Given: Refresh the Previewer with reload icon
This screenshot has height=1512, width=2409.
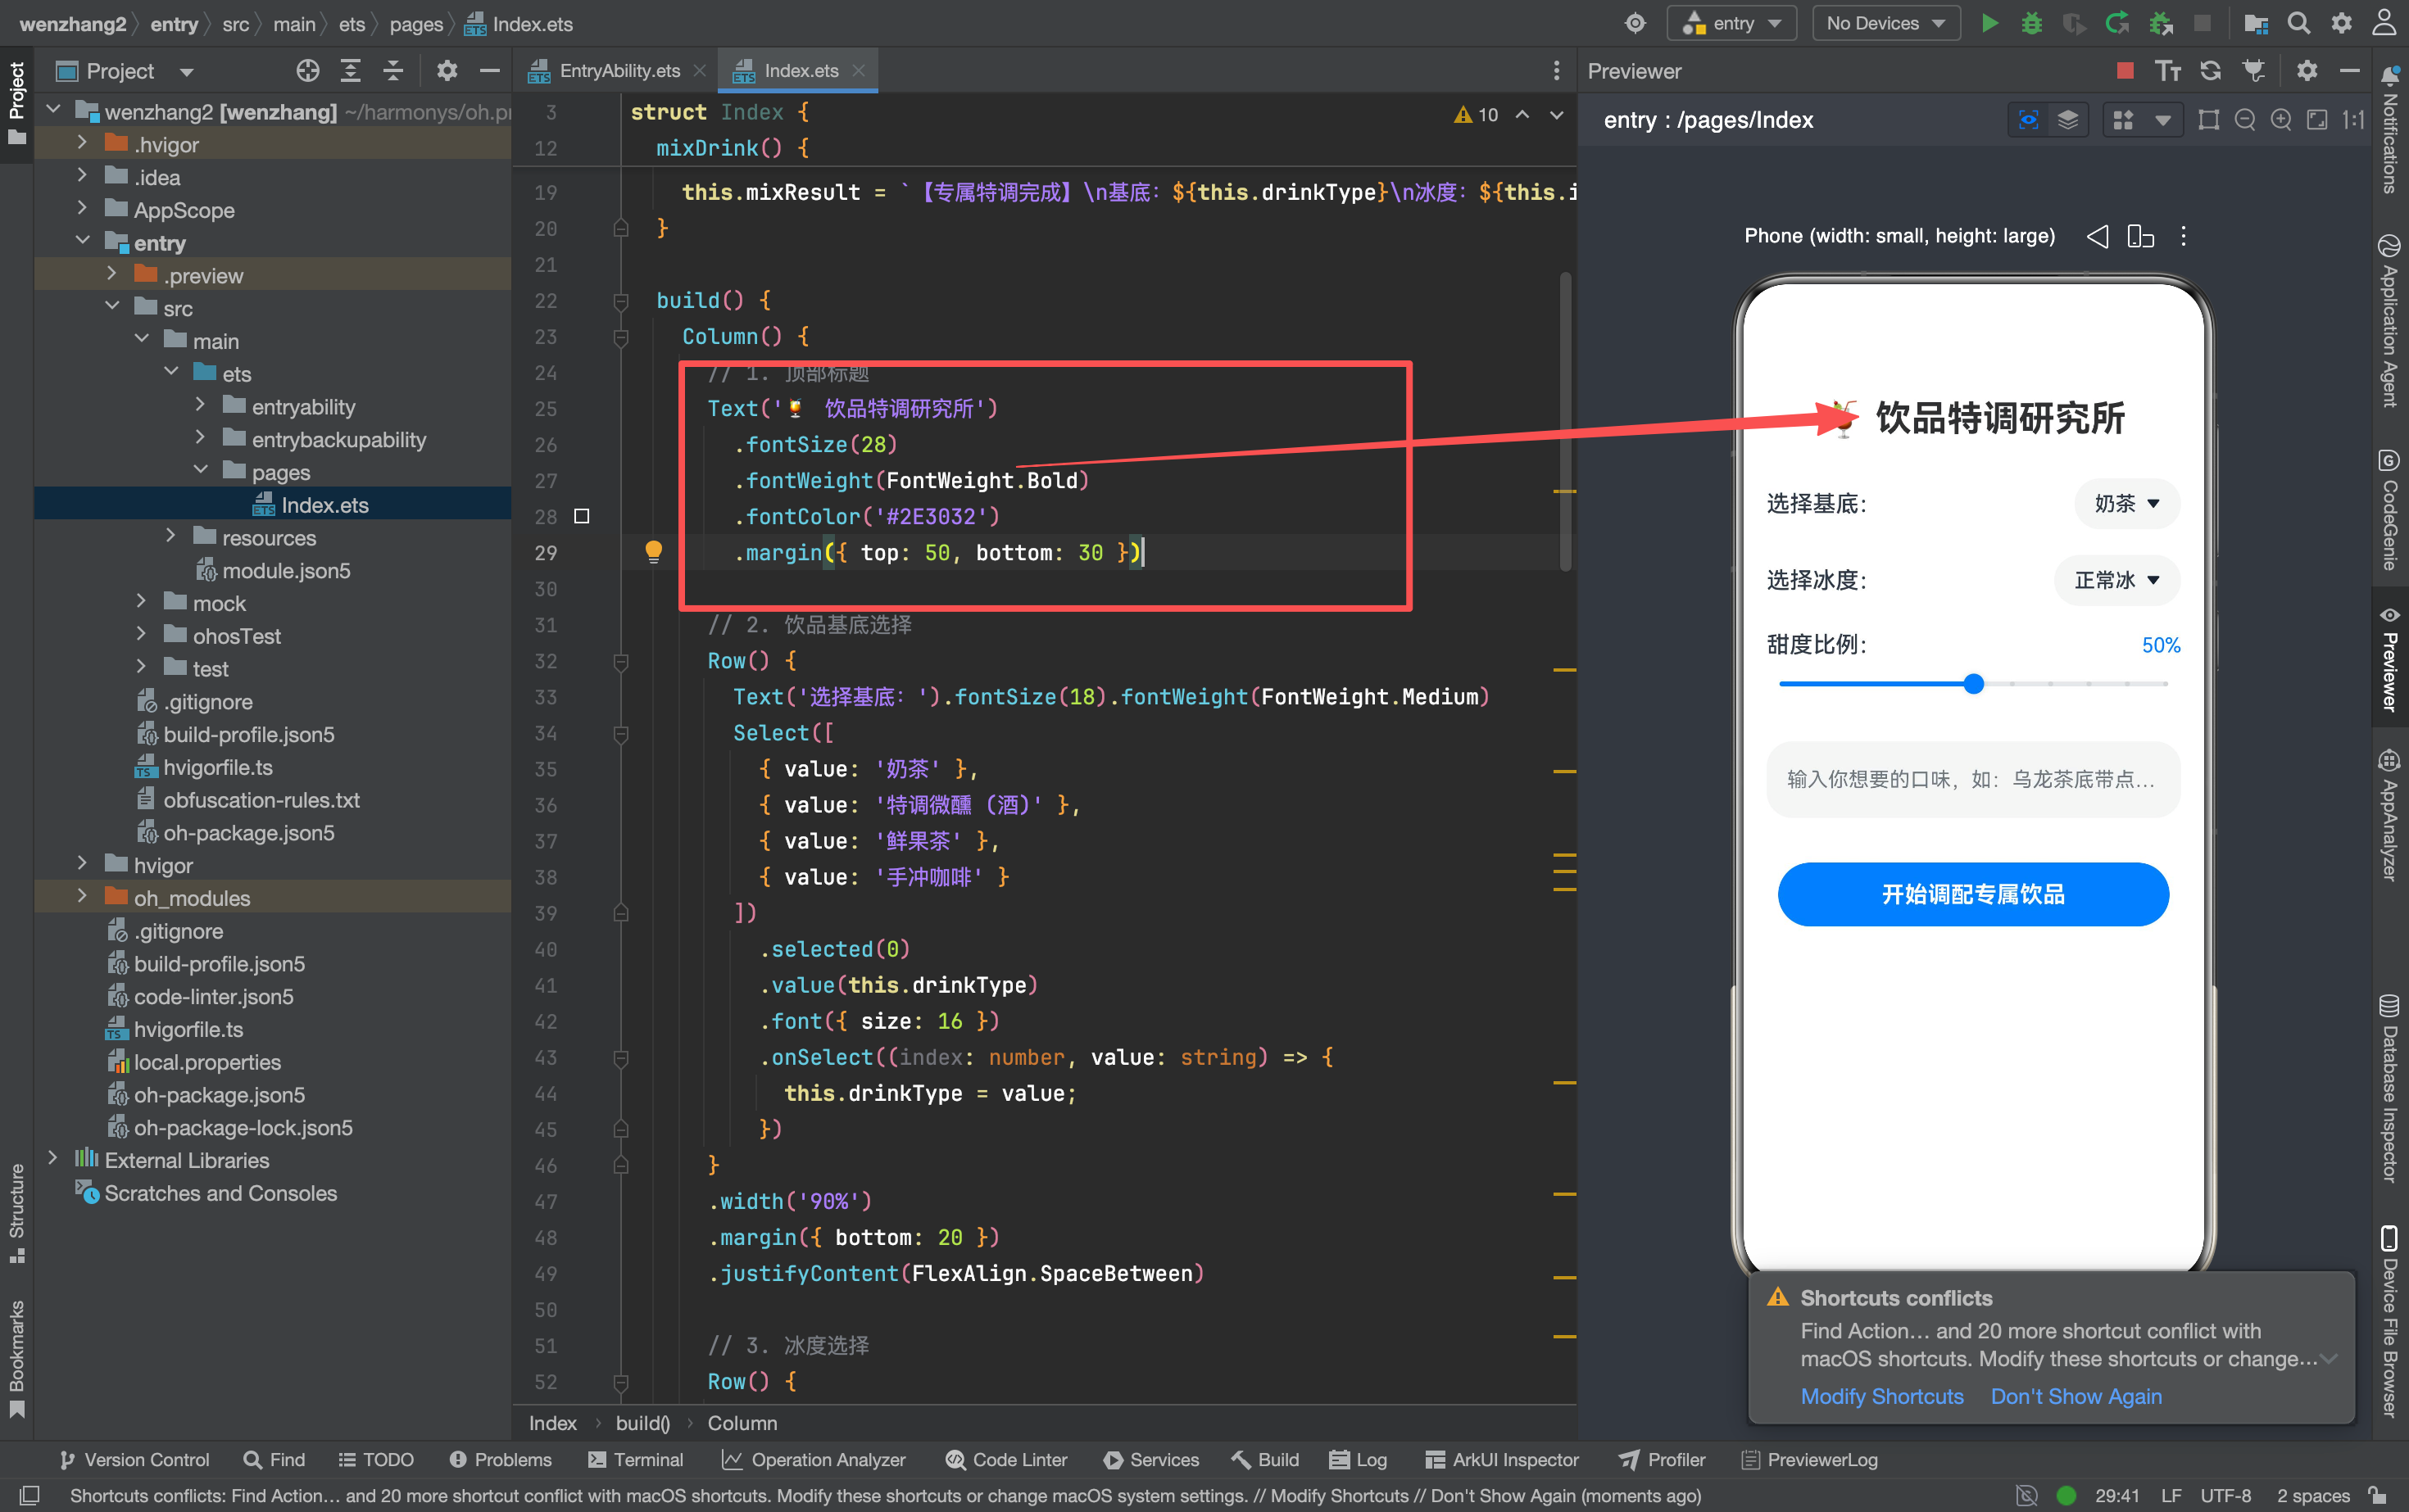Looking at the screenshot, I should [x=2210, y=71].
